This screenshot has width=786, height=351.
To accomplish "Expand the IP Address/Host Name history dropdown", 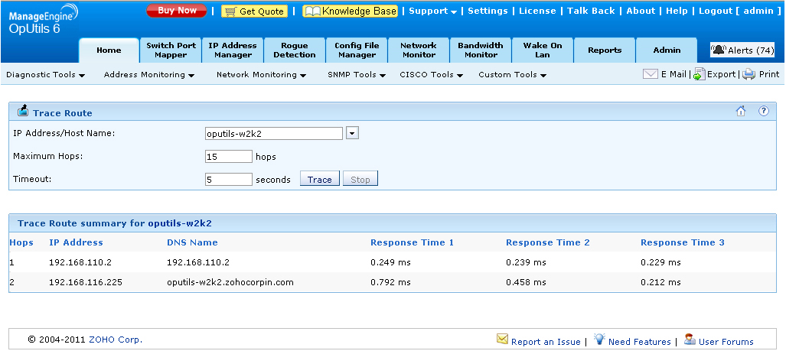I will coord(352,133).
